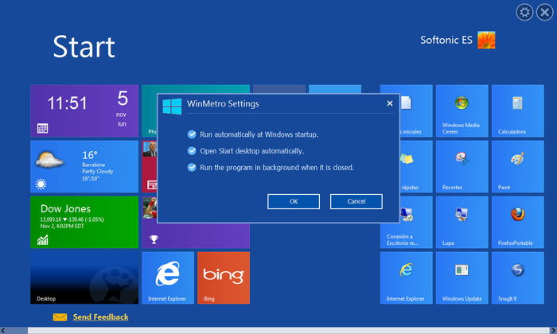The height and width of the screenshot is (334, 557).
Task: Open the Windows Update tile
Action: click(x=462, y=278)
